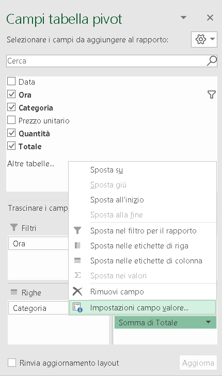Click into the Cerca search field
Viewport: 222px width, 376px height.
[x=106, y=61]
